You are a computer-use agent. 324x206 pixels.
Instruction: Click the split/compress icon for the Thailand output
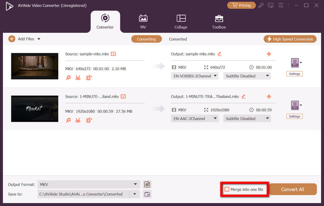[269, 96]
